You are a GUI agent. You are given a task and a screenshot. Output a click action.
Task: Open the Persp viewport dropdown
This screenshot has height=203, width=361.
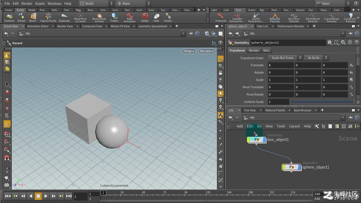(x=189, y=51)
